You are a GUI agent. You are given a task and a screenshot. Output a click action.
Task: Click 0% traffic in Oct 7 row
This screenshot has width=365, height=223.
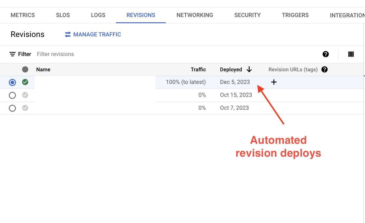click(x=202, y=108)
